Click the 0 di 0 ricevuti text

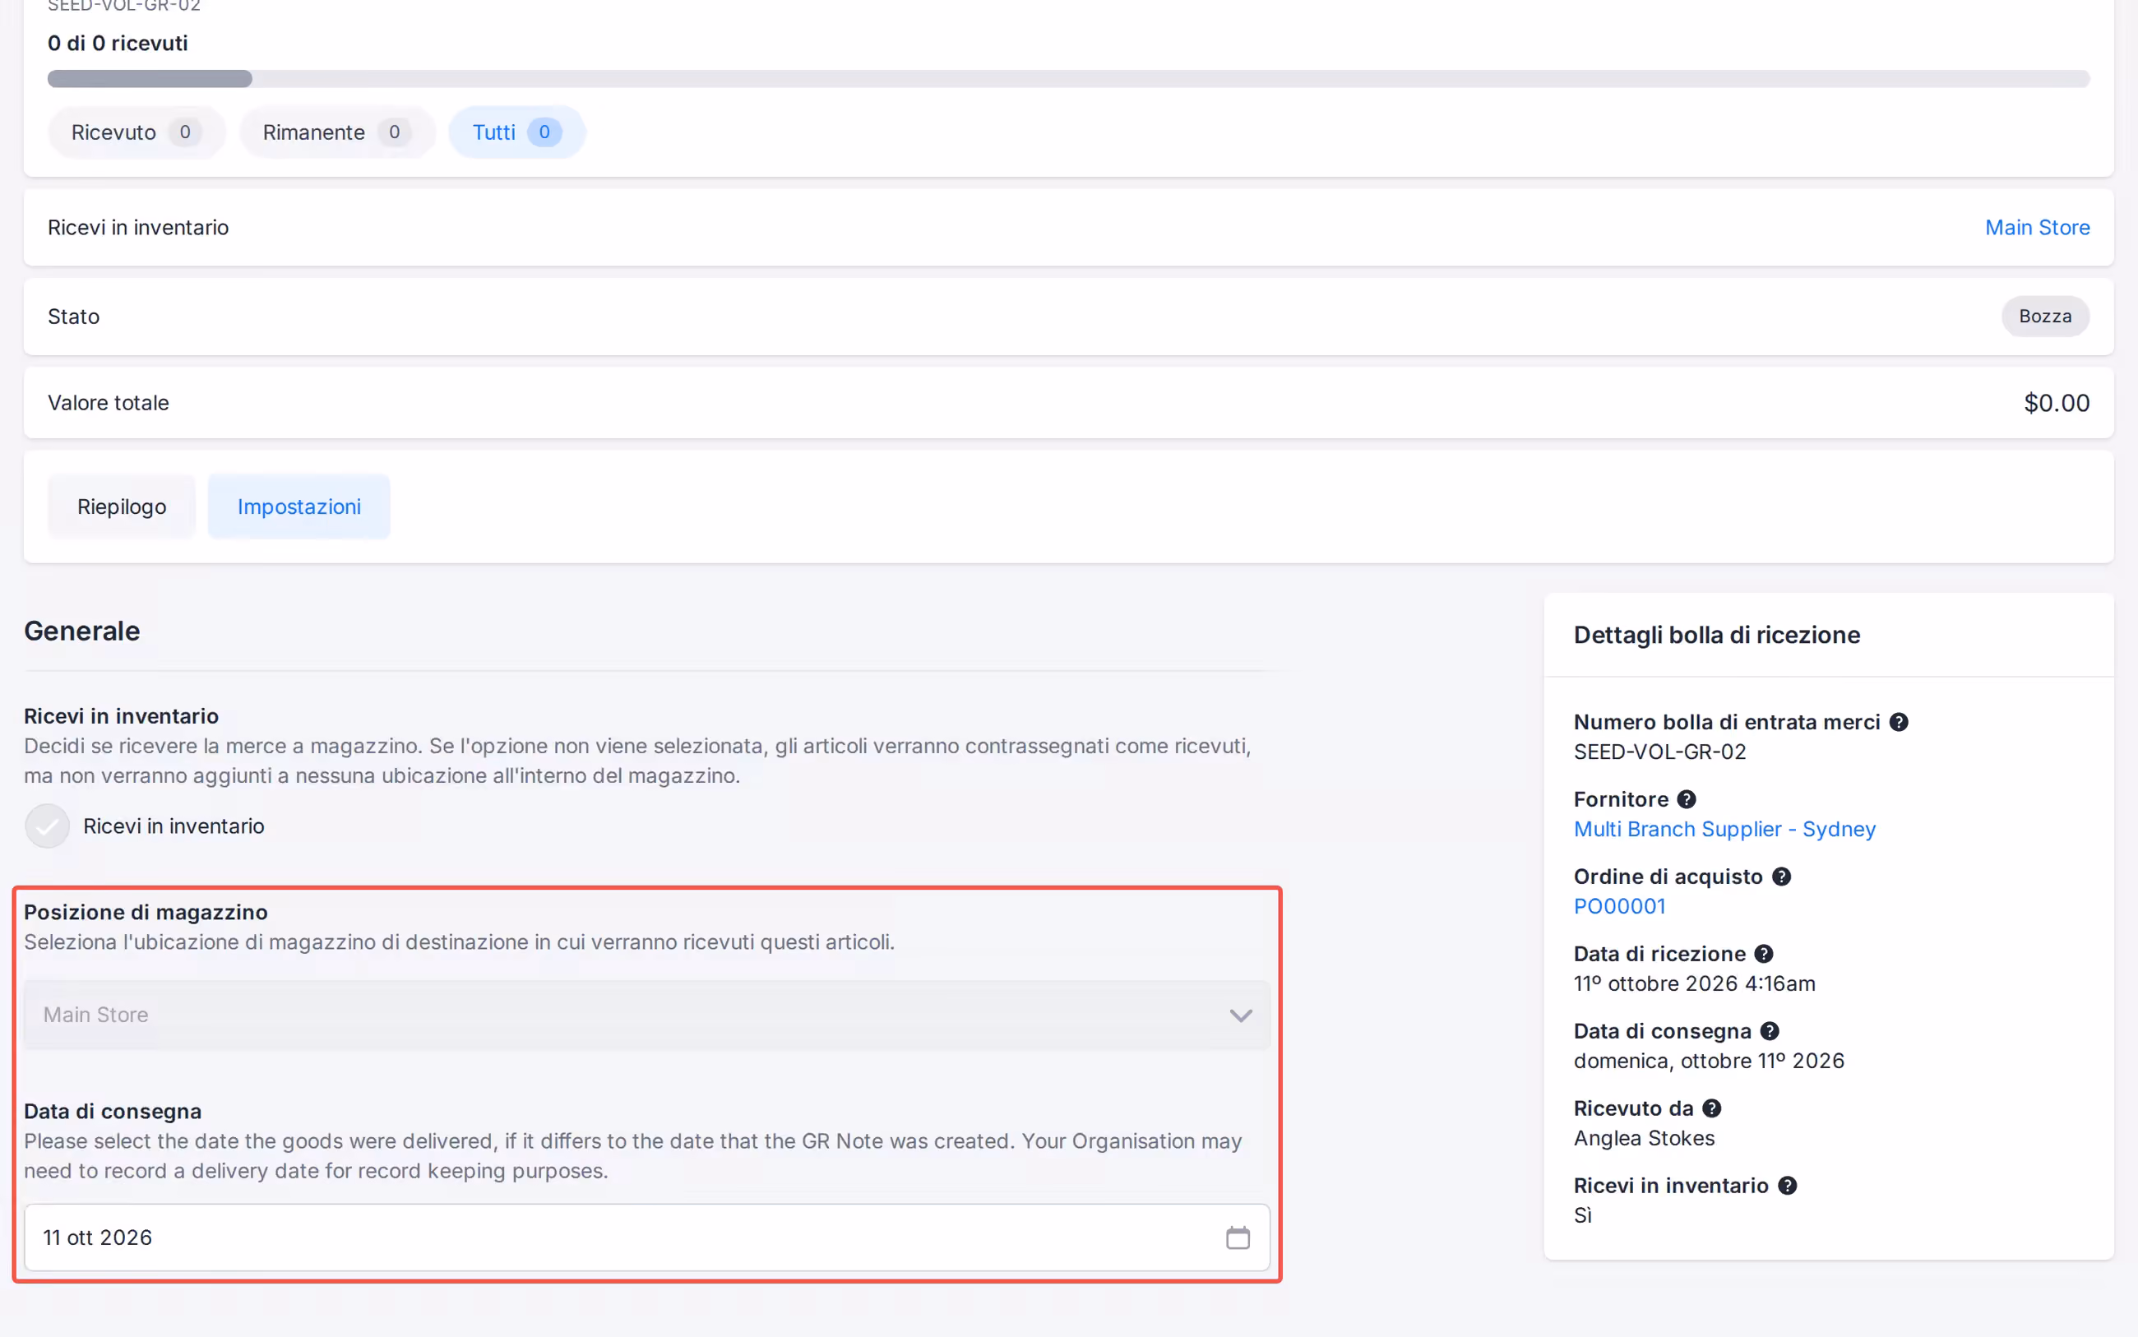tap(118, 44)
